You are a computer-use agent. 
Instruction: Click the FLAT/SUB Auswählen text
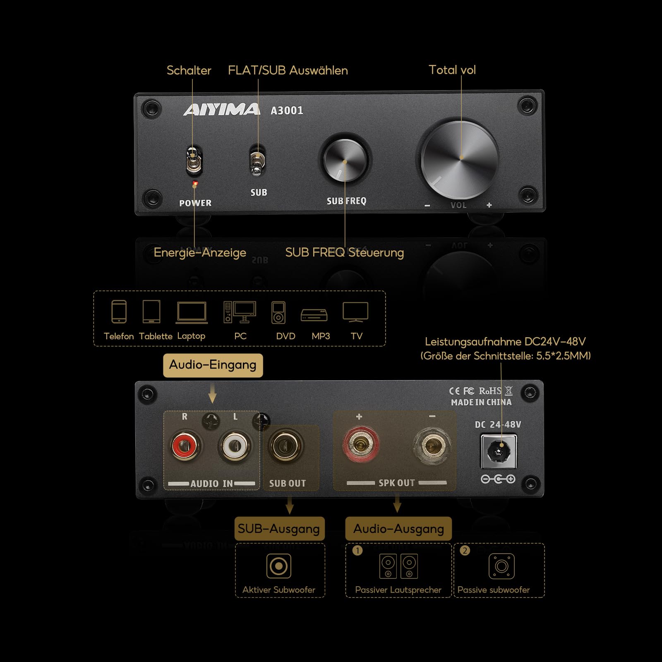point(288,70)
